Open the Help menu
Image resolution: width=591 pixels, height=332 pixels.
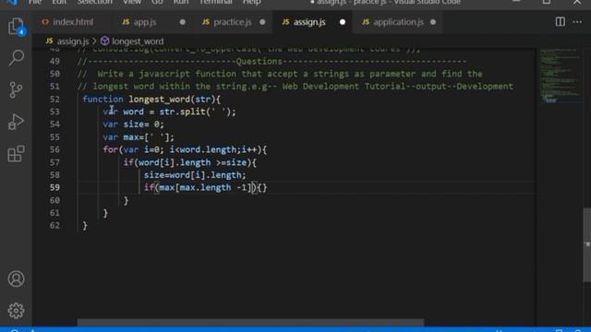[x=252, y=2]
